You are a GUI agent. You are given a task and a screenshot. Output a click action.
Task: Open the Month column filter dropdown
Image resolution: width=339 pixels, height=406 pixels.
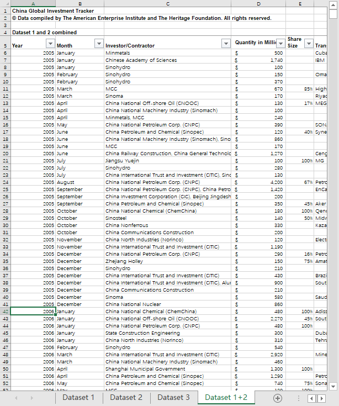point(99,44)
